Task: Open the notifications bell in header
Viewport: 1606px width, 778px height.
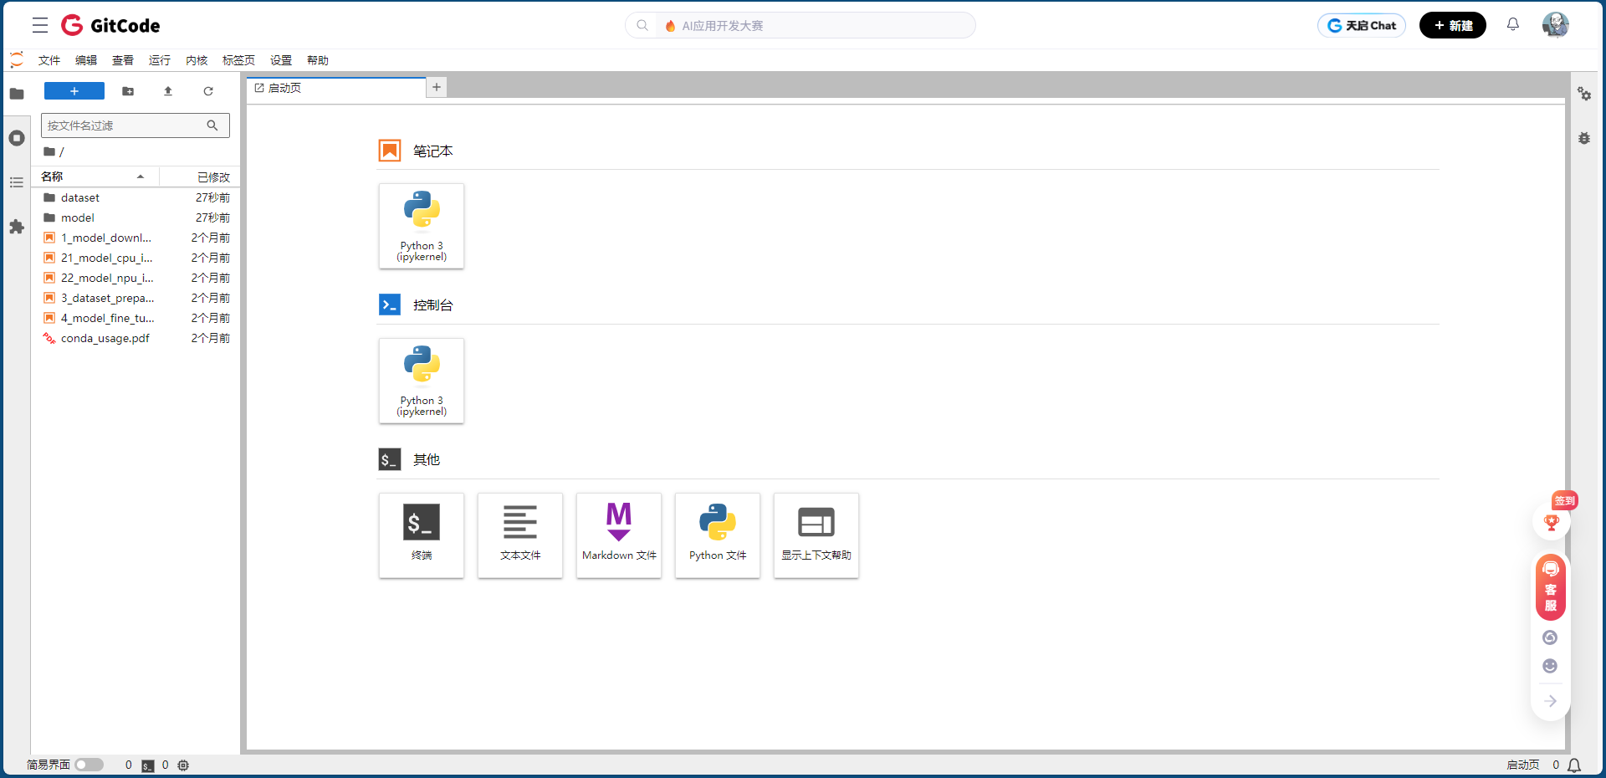Action: pyautogui.click(x=1512, y=25)
